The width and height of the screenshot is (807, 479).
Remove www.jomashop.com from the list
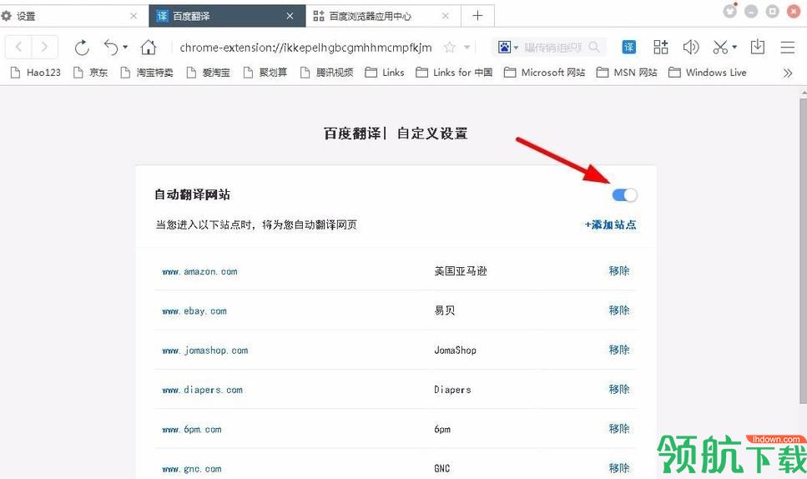click(619, 350)
